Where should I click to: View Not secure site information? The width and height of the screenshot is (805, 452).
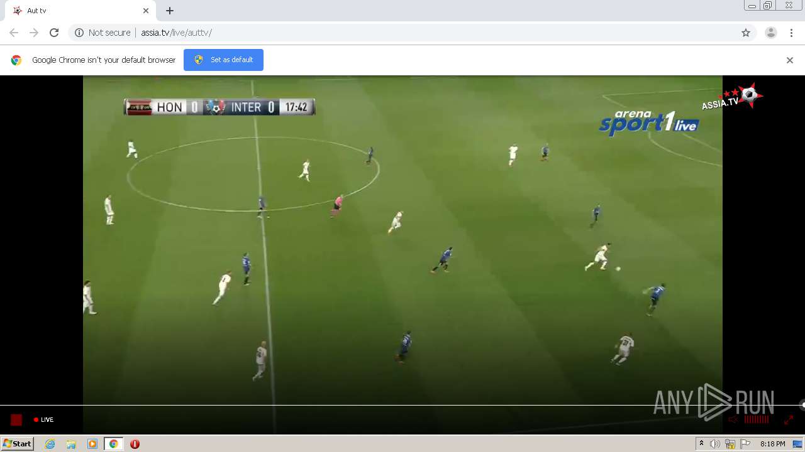click(103, 33)
